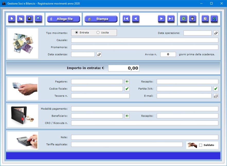Click green arrow next to Pagatore
This screenshot has height=166, width=227.
(x=127, y=82)
